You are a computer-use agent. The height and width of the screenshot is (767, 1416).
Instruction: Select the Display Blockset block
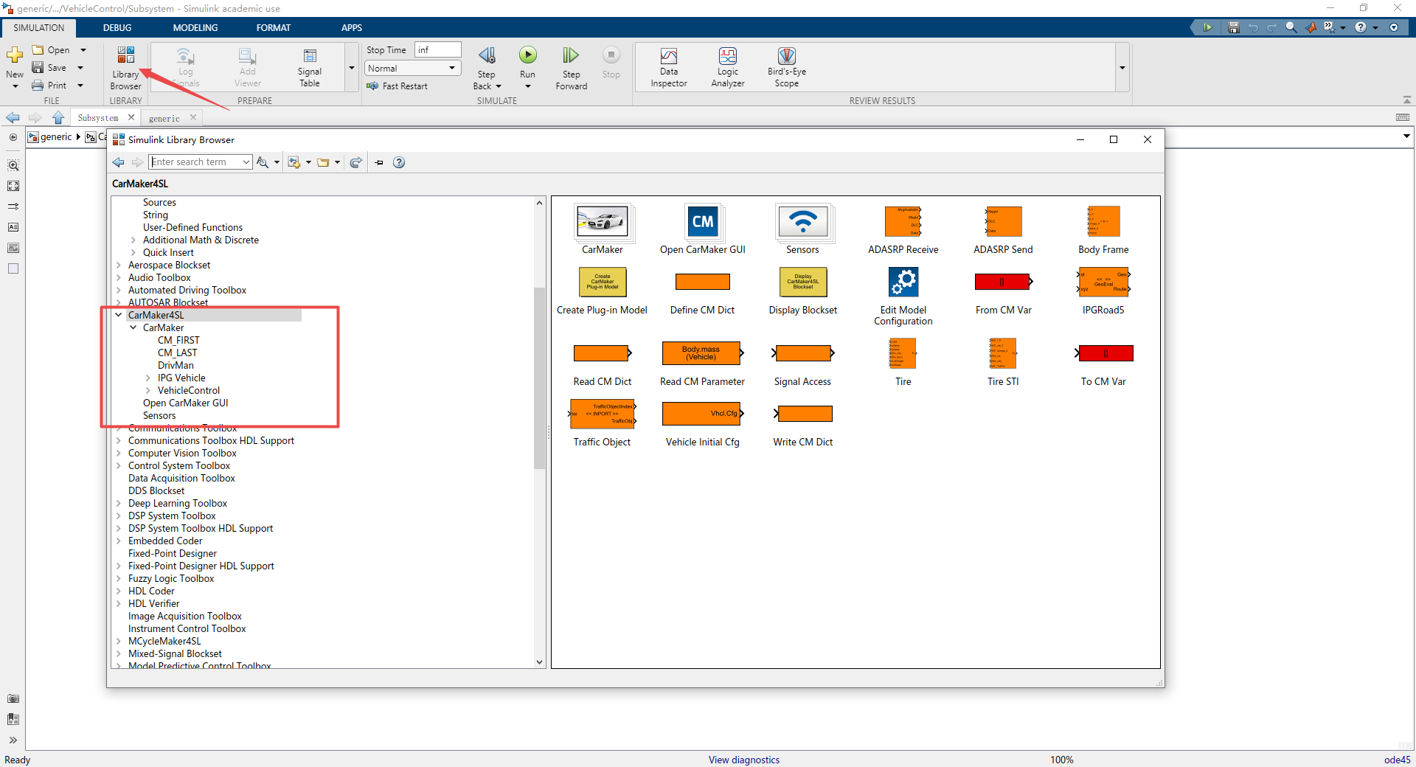click(x=803, y=282)
